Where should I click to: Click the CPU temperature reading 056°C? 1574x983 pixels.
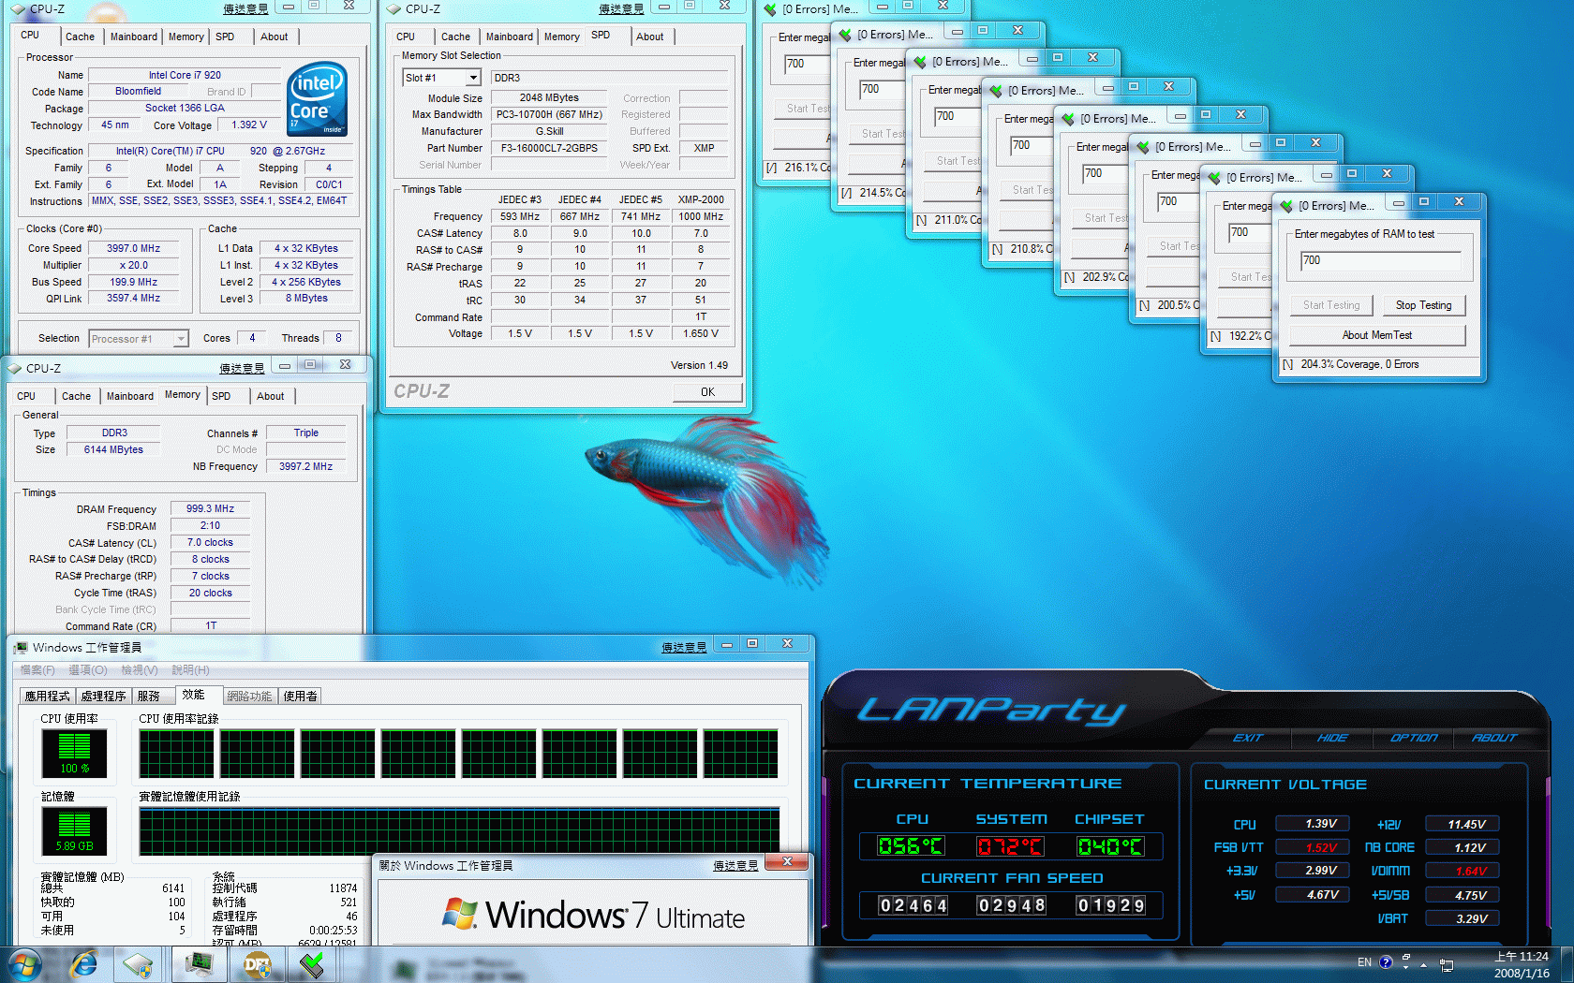(x=911, y=846)
